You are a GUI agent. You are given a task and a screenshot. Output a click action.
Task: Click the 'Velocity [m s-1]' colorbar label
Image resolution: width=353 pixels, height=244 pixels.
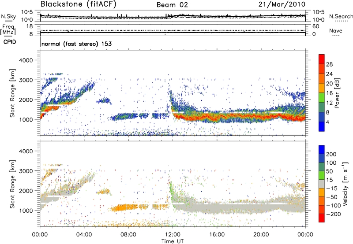[x=345, y=184]
